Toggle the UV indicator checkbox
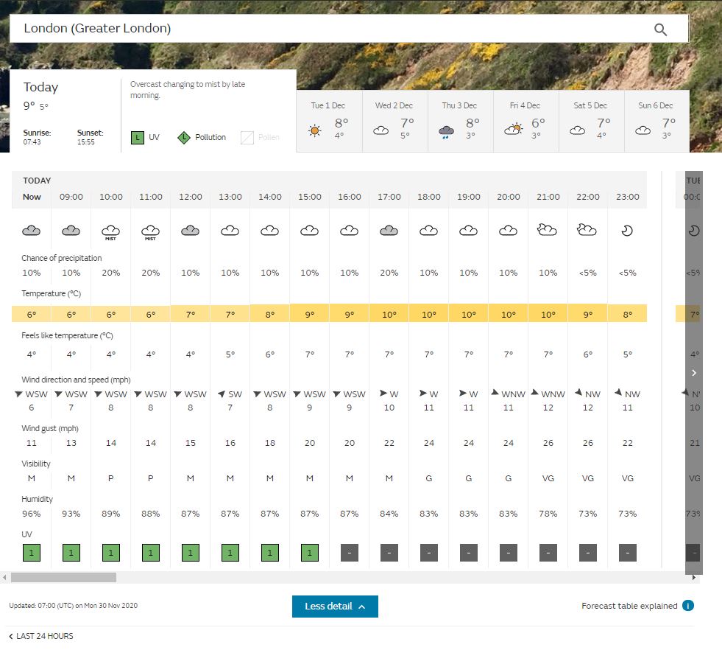722x650 pixels. (x=136, y=136)
